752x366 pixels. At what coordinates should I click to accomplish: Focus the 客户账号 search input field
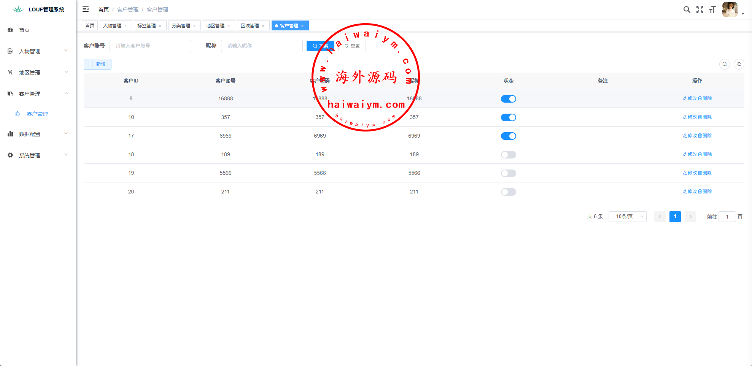(150, 46)
